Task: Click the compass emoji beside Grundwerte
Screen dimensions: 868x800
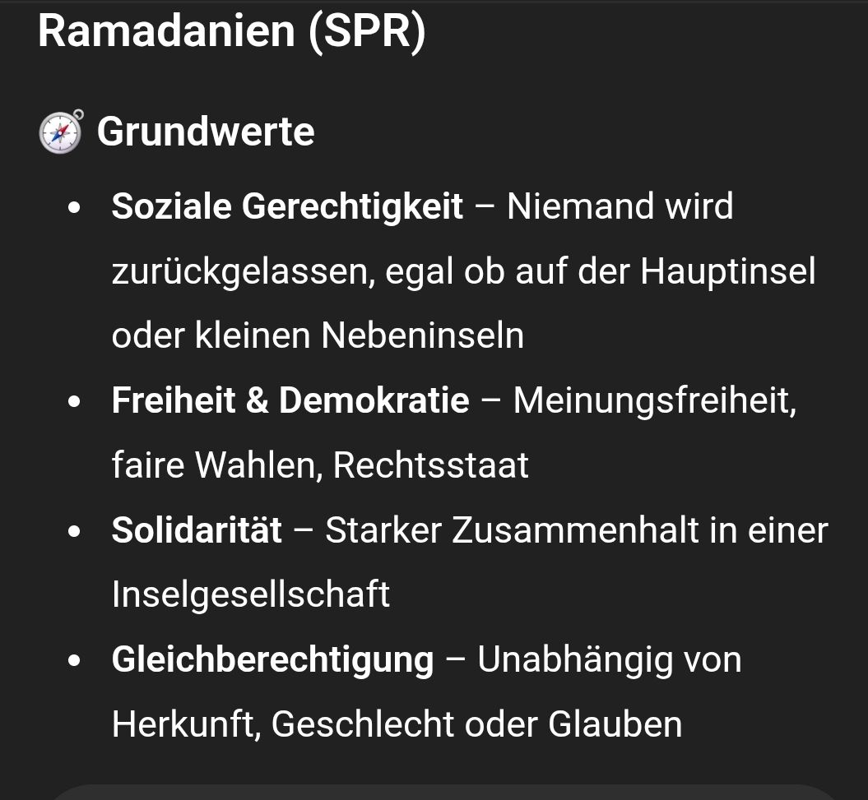Action: click(61, 132)
